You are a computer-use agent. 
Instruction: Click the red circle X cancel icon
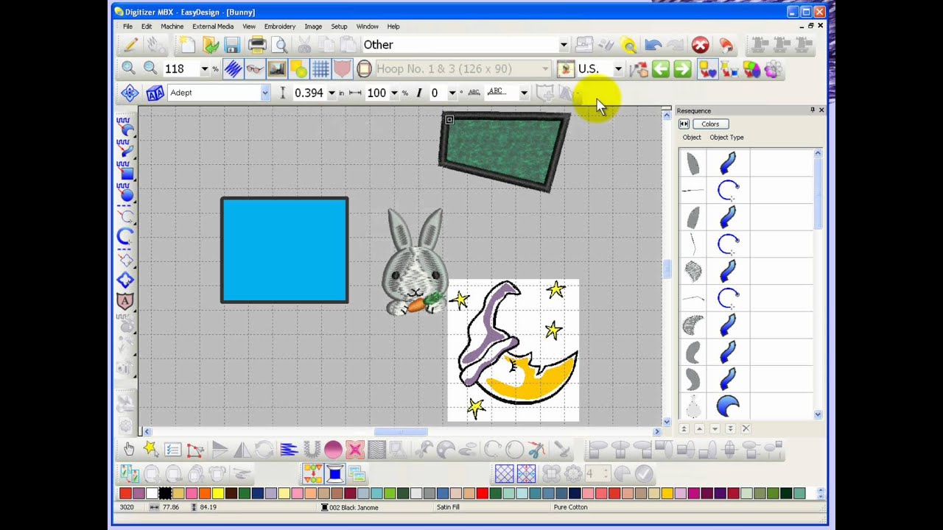[x=700, y=45]
